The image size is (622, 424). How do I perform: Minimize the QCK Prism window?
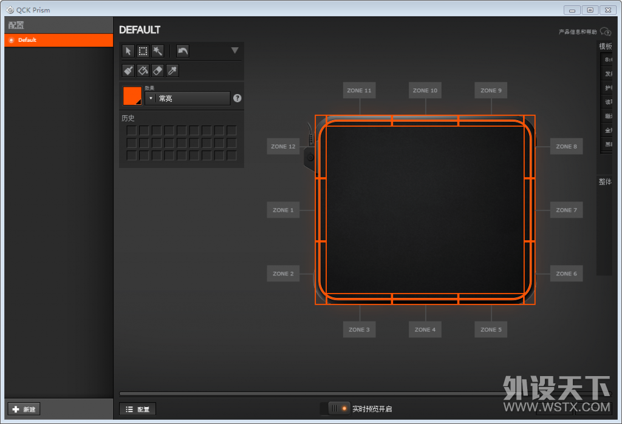(x=572, y=10)
